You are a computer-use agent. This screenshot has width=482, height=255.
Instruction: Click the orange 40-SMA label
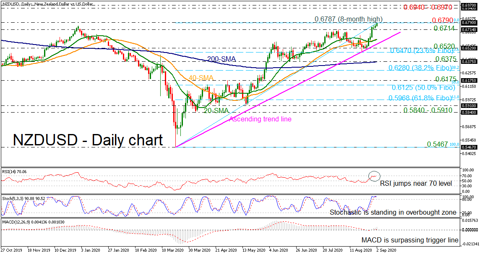(201, 78)
